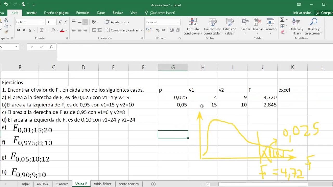This screenshot has height=187, width=333.
Task: Click the Insertar celdas icon
Action: click(x=245, y=22)
